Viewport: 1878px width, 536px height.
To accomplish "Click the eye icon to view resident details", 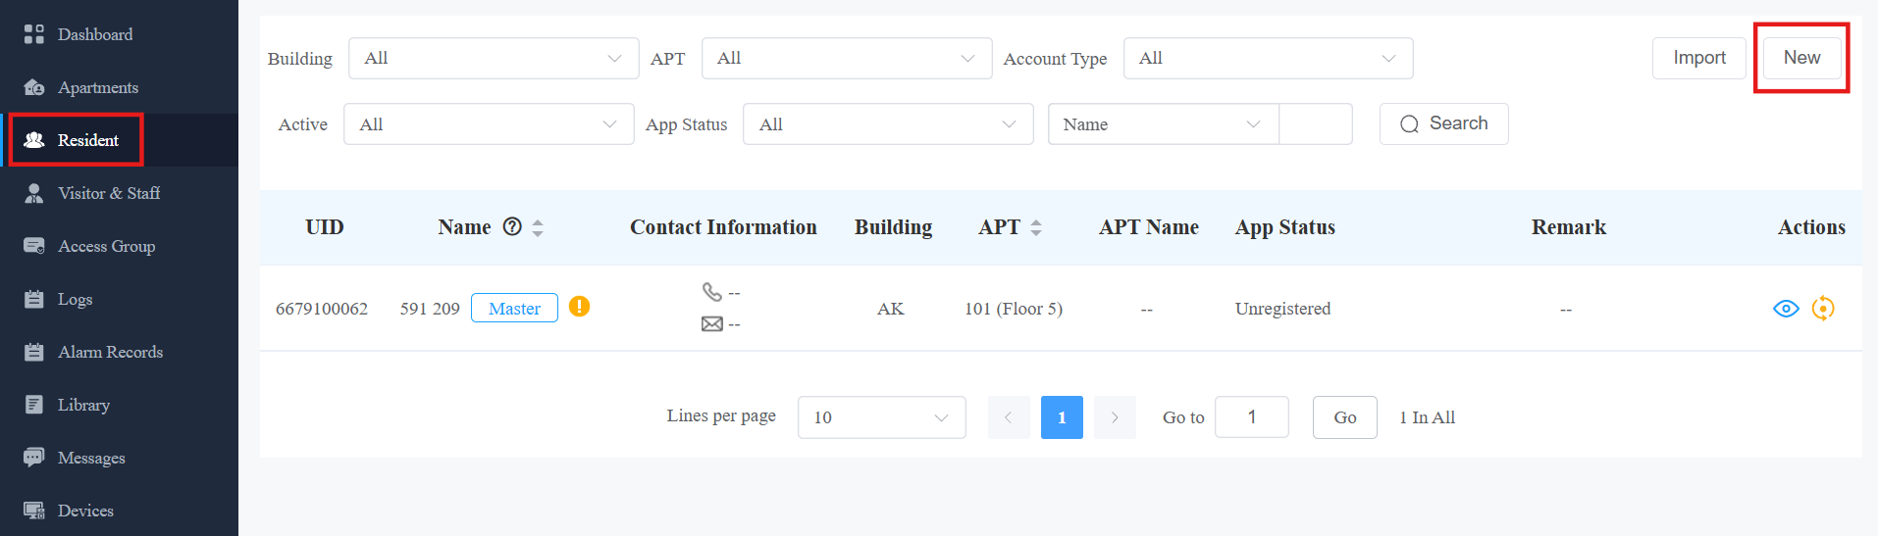I will point(1786,309).
